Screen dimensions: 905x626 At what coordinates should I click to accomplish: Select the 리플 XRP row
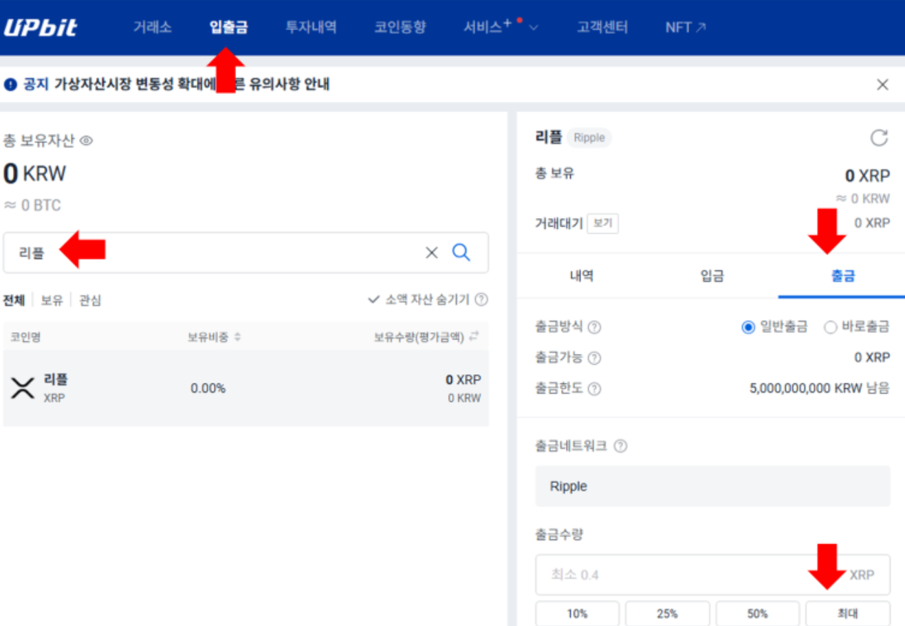(246, 388)
